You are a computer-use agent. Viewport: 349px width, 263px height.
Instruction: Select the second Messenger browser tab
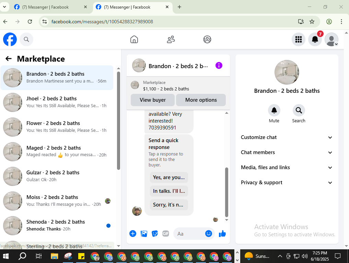(x=133, y=7)
